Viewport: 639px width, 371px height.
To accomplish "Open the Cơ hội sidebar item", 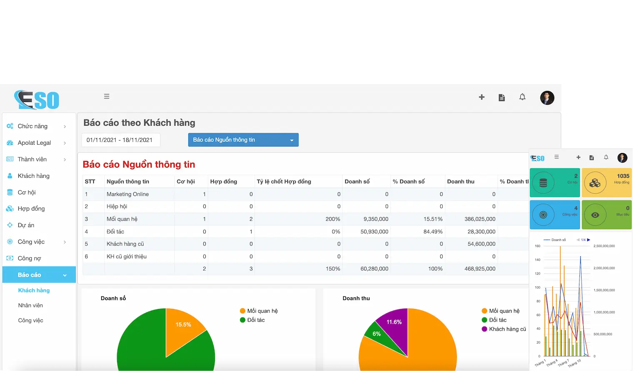I will (x=27, y=192).
